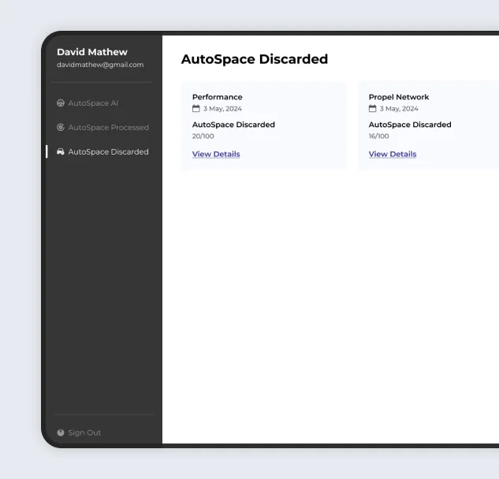Click the AutoSpace Discarded page heading
This screenshot has width=499, height=479.
tap(254, 59)
